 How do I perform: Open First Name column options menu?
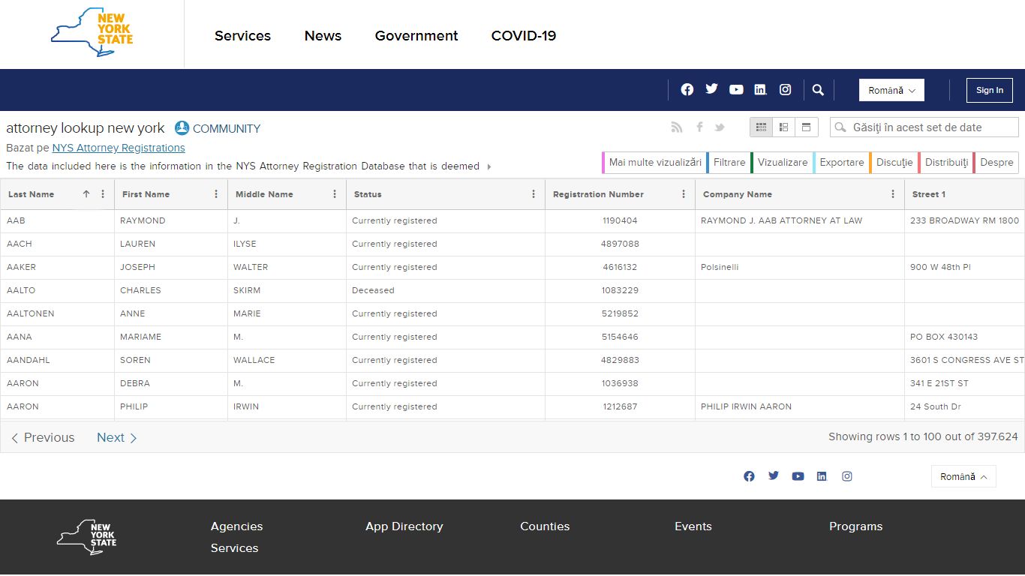click(216, 194)
